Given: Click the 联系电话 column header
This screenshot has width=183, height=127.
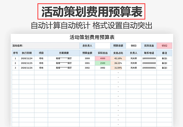Looking at the screenshot, I should tap(149, 53).
